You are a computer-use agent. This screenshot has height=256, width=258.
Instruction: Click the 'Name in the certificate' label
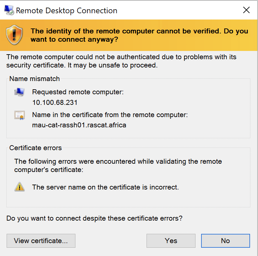click(x=110, y=115)
